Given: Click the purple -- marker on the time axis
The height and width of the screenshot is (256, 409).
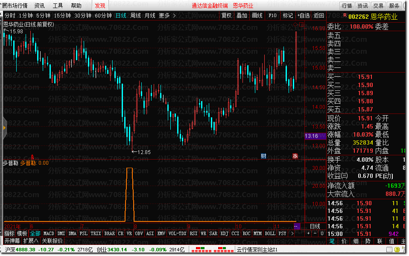Looking at the screenshot, I should click(297, 226).
